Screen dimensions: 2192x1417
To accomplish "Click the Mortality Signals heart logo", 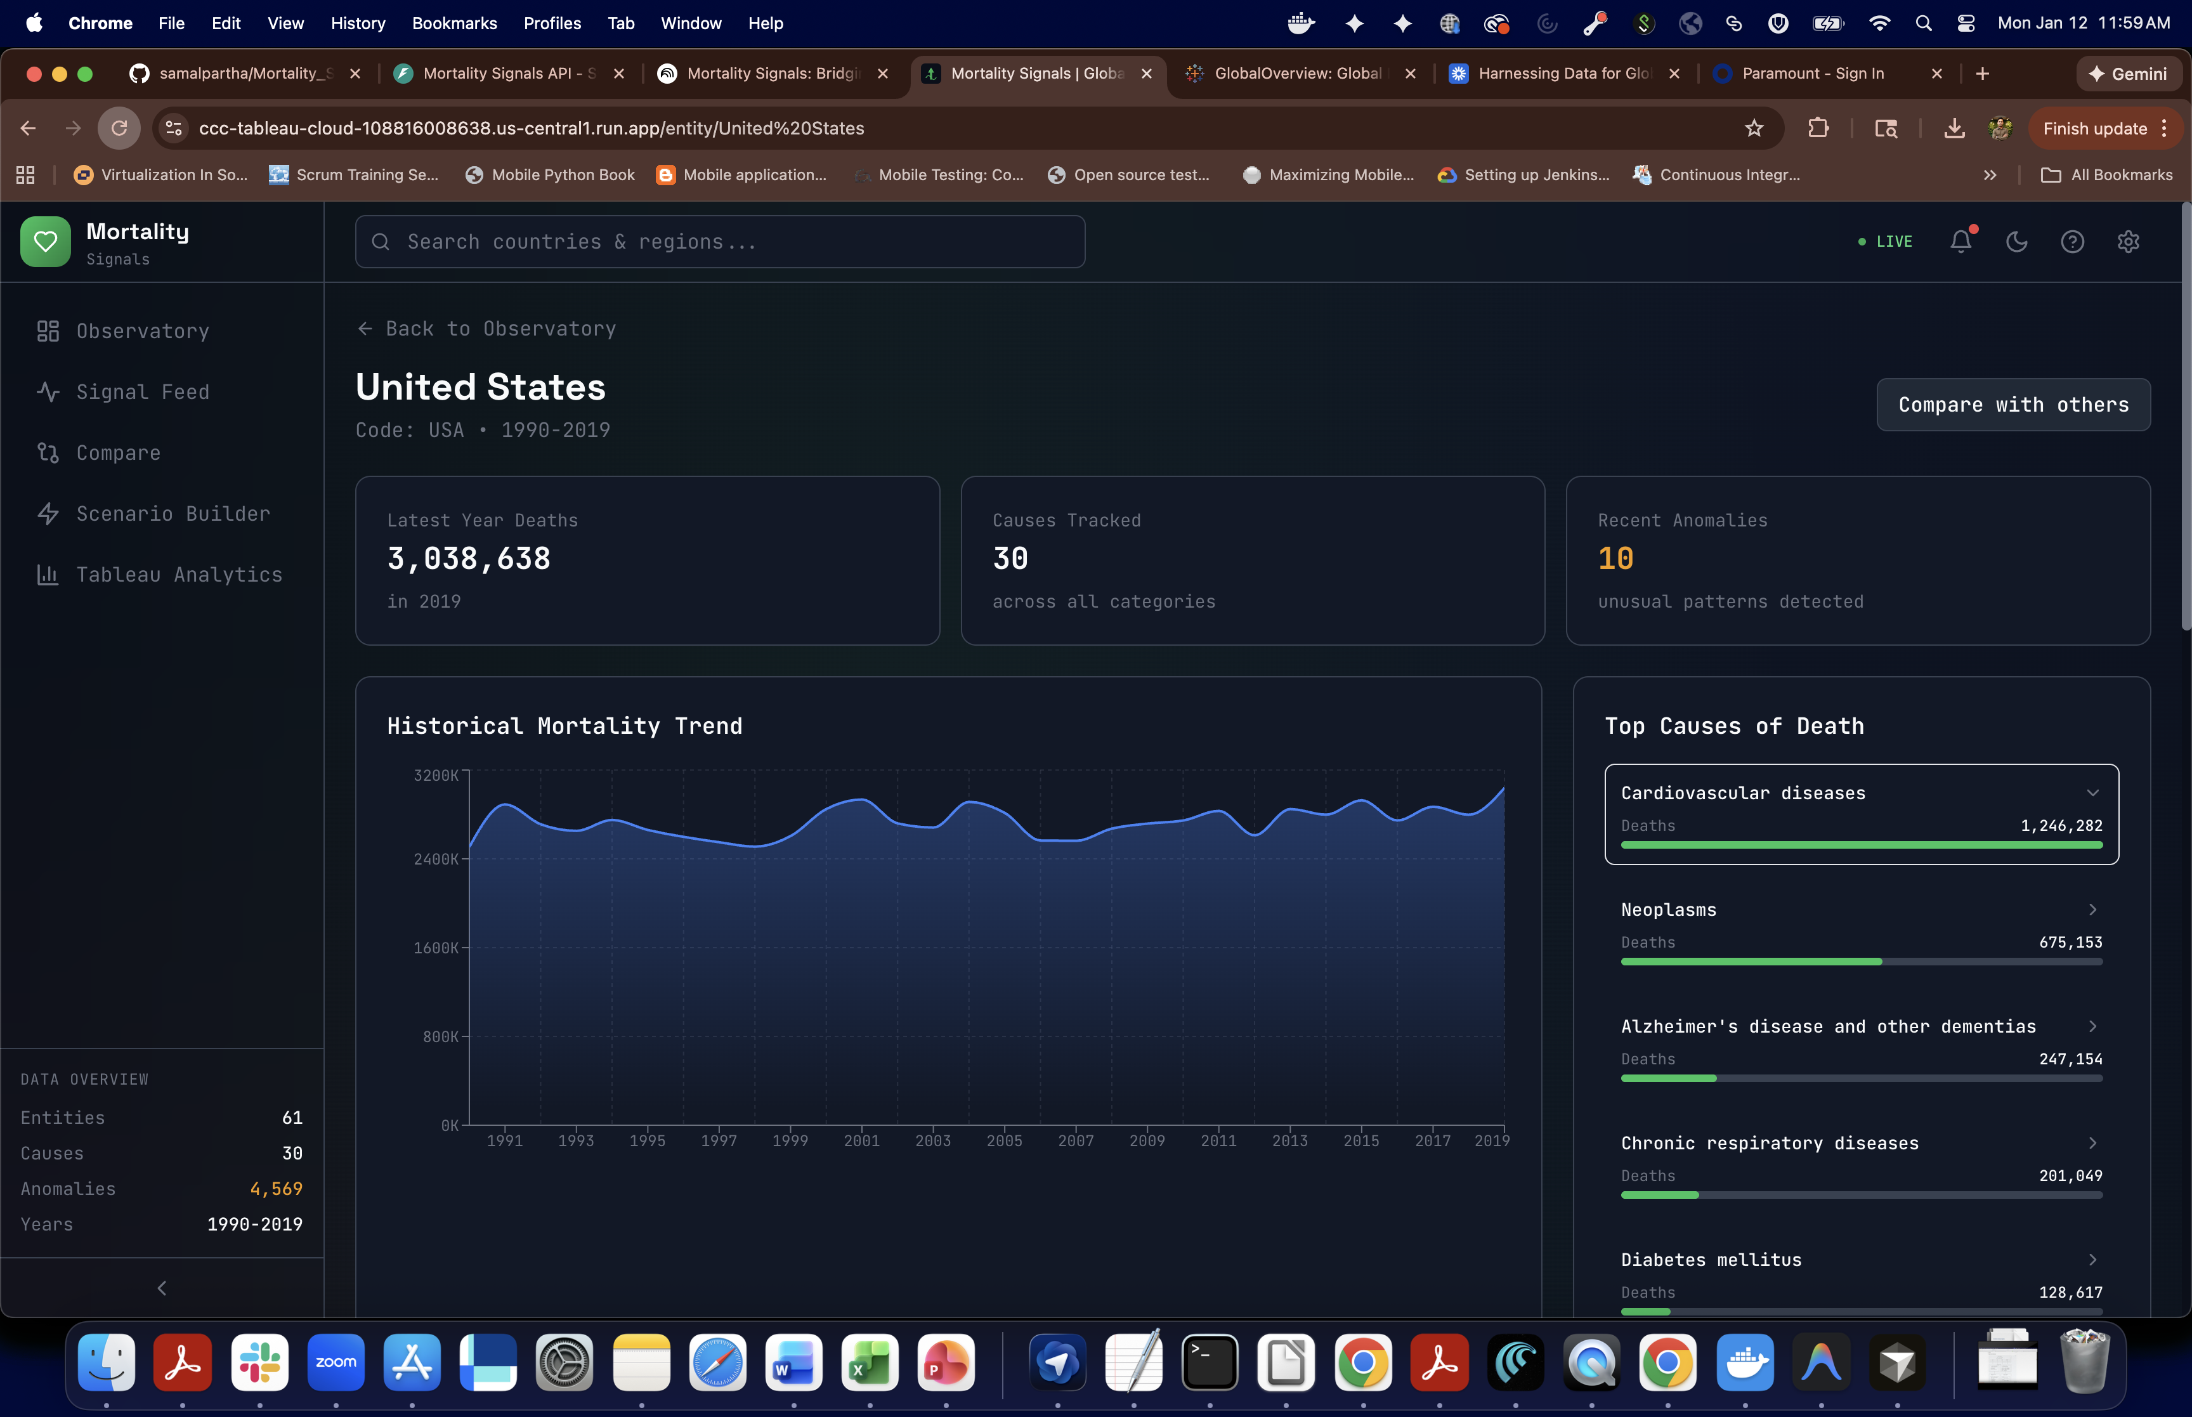I will click(x=45, y=242).
